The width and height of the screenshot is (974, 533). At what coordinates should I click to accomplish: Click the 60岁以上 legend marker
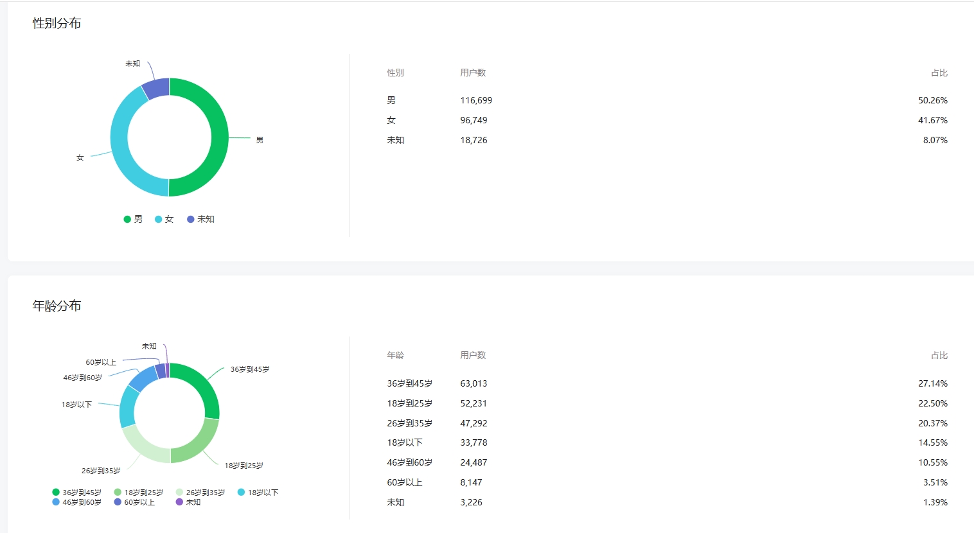(x=118, y=502)
